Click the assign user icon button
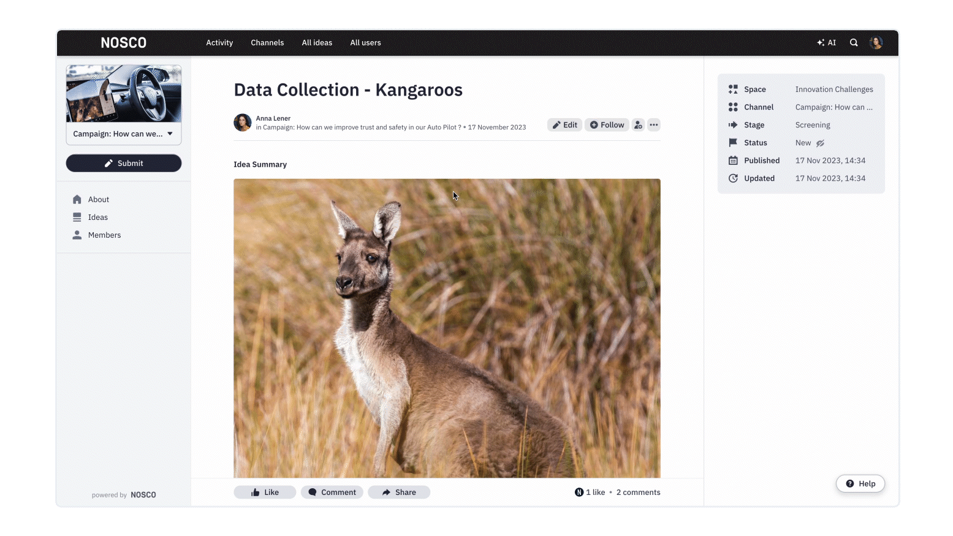 (x=638, y=125)
